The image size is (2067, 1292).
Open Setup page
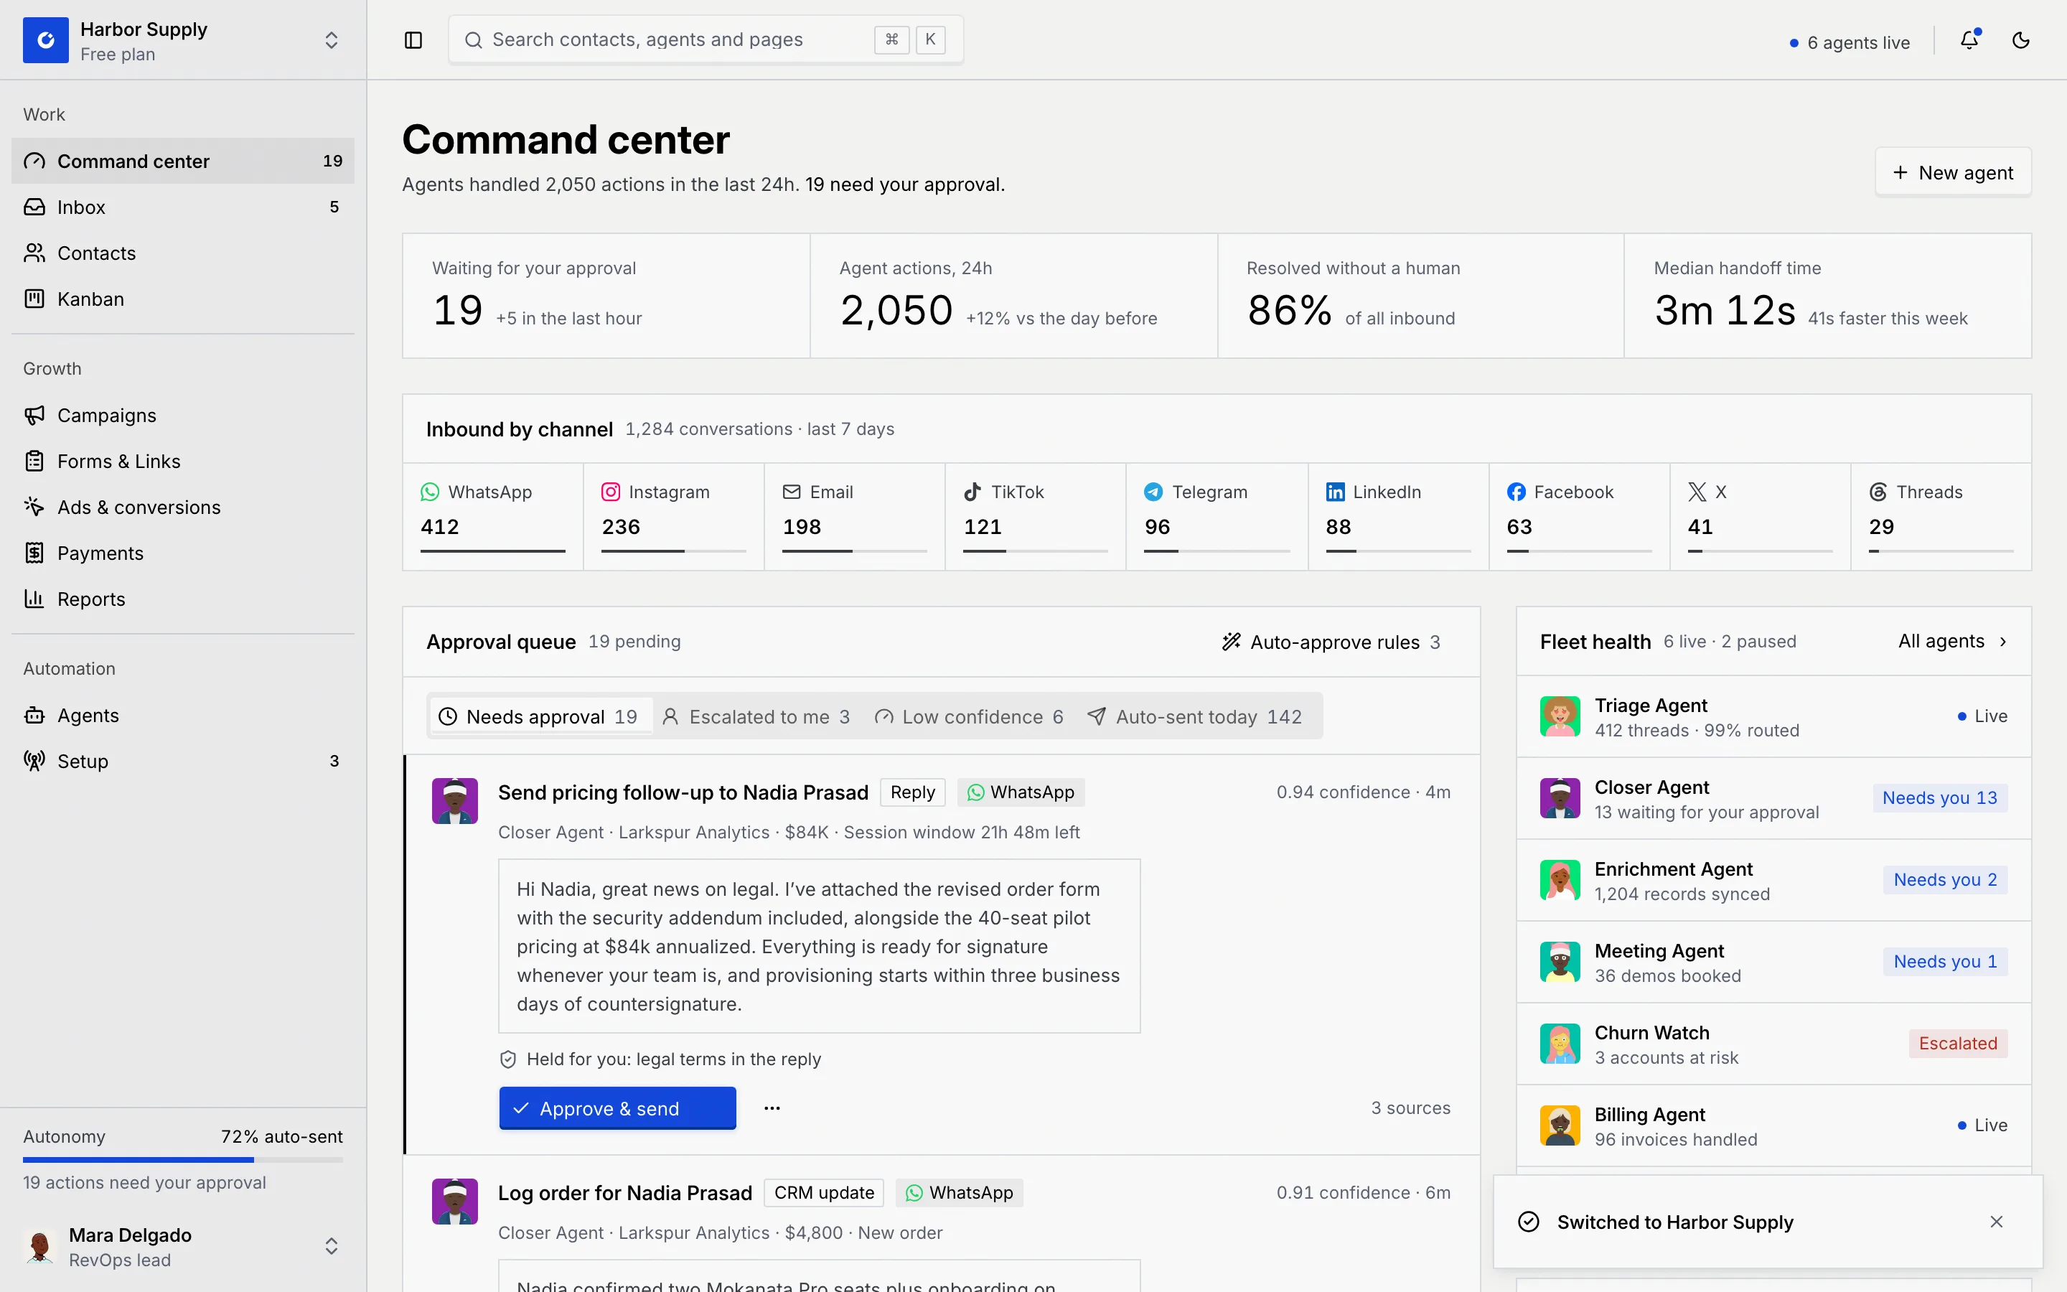click(x=183, y=762)
